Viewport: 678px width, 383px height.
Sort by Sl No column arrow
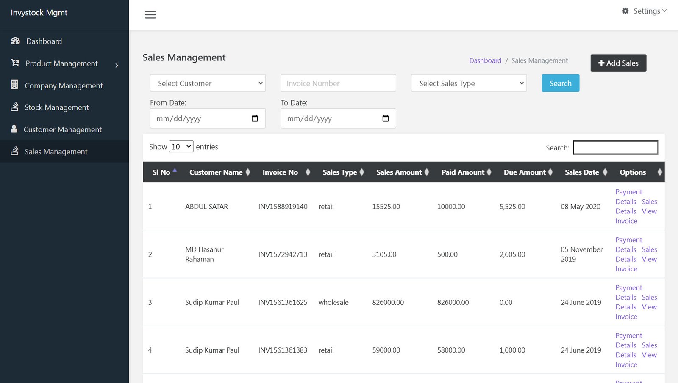point(175,170)
